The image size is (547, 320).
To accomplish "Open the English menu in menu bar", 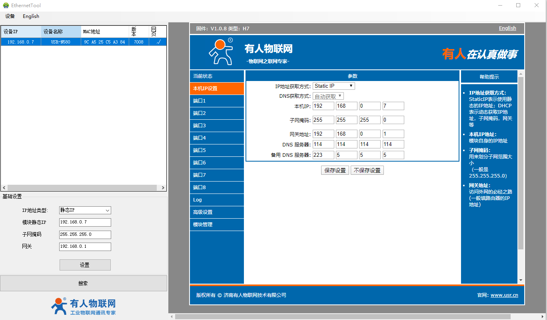I will [31, 16].
